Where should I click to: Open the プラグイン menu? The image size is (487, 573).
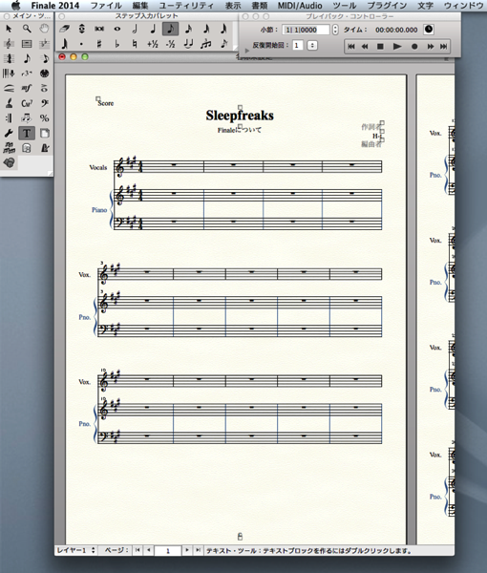387,6
